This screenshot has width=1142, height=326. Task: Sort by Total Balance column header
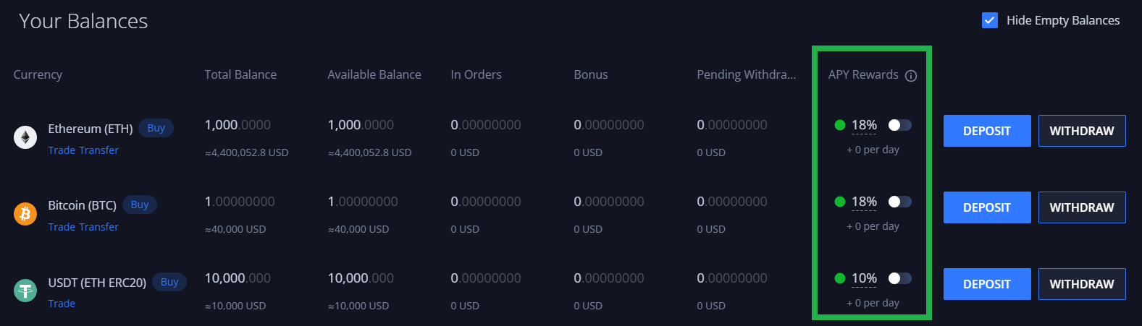pyautogui.click(x=240, y=74)
